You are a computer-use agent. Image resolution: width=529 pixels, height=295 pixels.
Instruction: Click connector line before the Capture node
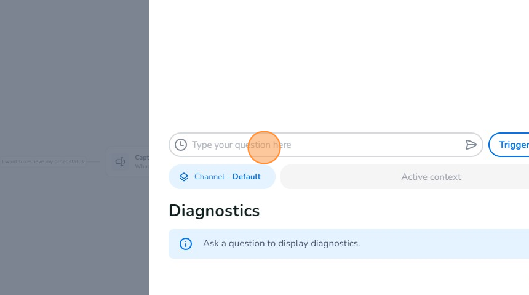(x=93, y=162)
